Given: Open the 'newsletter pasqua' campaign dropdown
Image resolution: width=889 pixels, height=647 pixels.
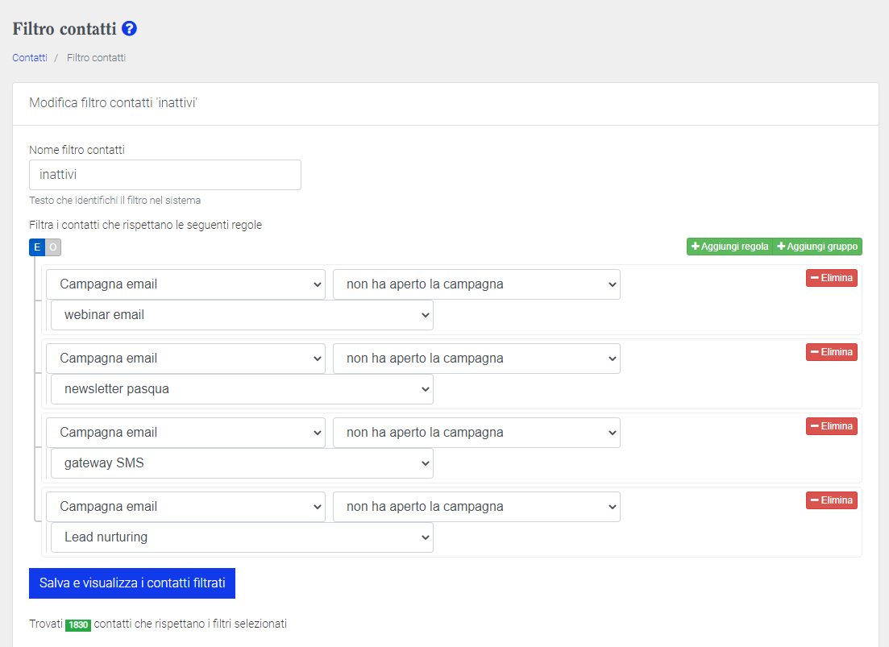Looking at the screenshot, I should point(242,389).
